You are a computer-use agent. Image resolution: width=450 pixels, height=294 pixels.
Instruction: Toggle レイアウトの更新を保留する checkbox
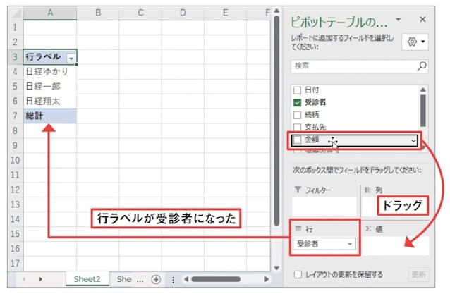coord(298,274)
